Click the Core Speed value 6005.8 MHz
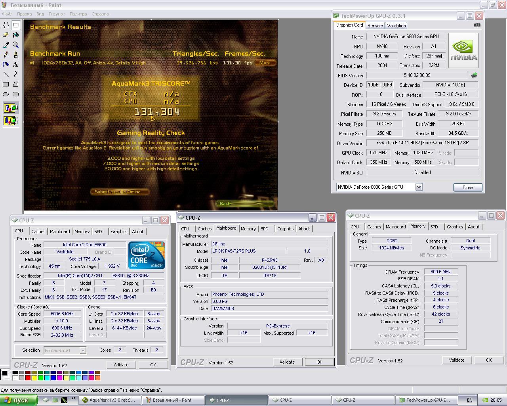This screenshot has height=406, width=507. click(x=62, y=314)
